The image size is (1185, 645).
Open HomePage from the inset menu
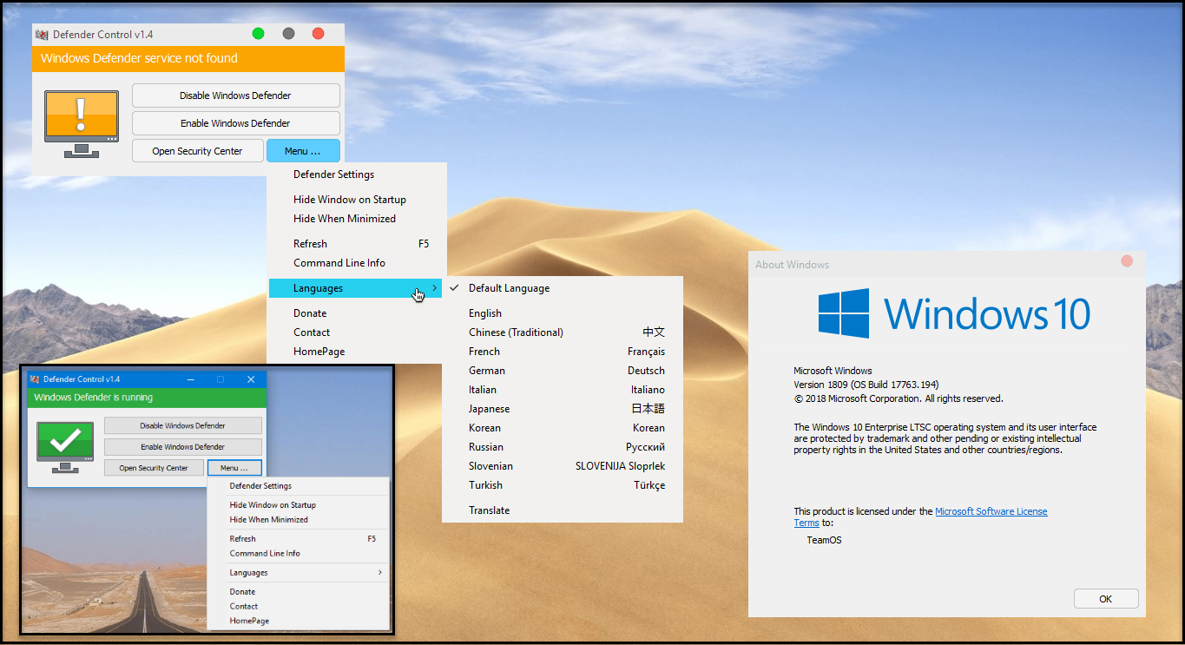(299, 622)
